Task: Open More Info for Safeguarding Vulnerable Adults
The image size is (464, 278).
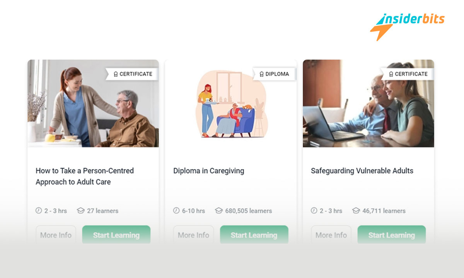Action: 331,235
